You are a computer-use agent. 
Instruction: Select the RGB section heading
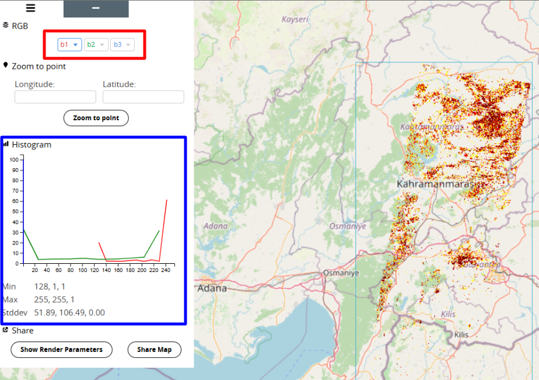coord(20,26)
